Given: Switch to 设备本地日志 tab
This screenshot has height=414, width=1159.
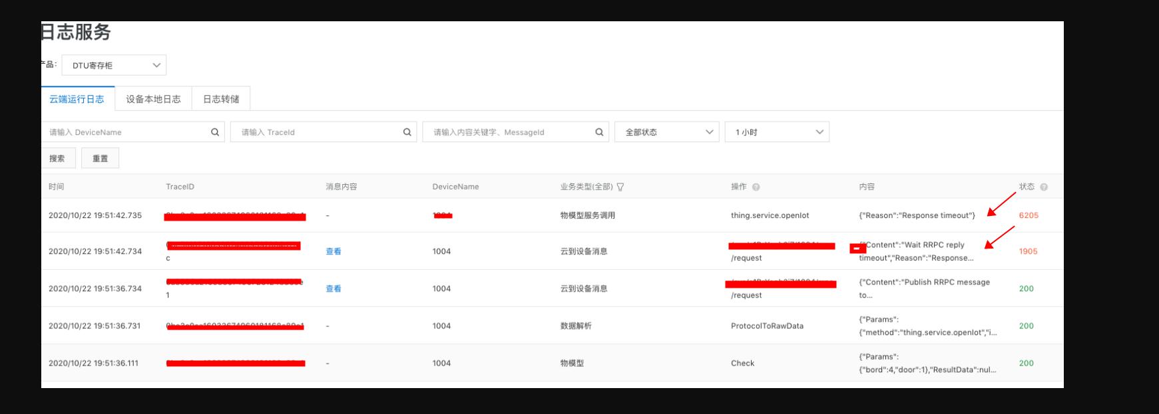Looking at the screenshot, I should [x=153, y=99].
